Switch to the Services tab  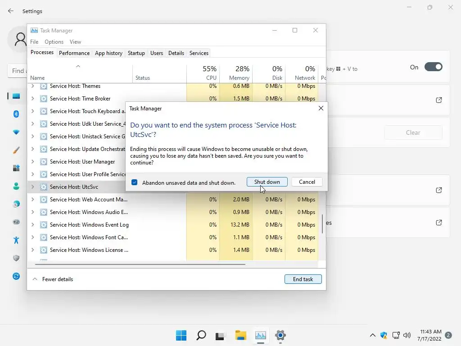199,53
